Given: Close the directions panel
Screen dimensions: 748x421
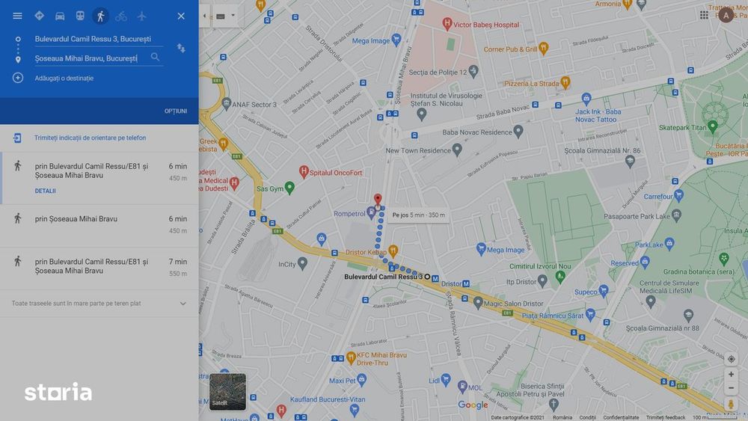Looking at the screenshot, I should (x=181, y=16).
